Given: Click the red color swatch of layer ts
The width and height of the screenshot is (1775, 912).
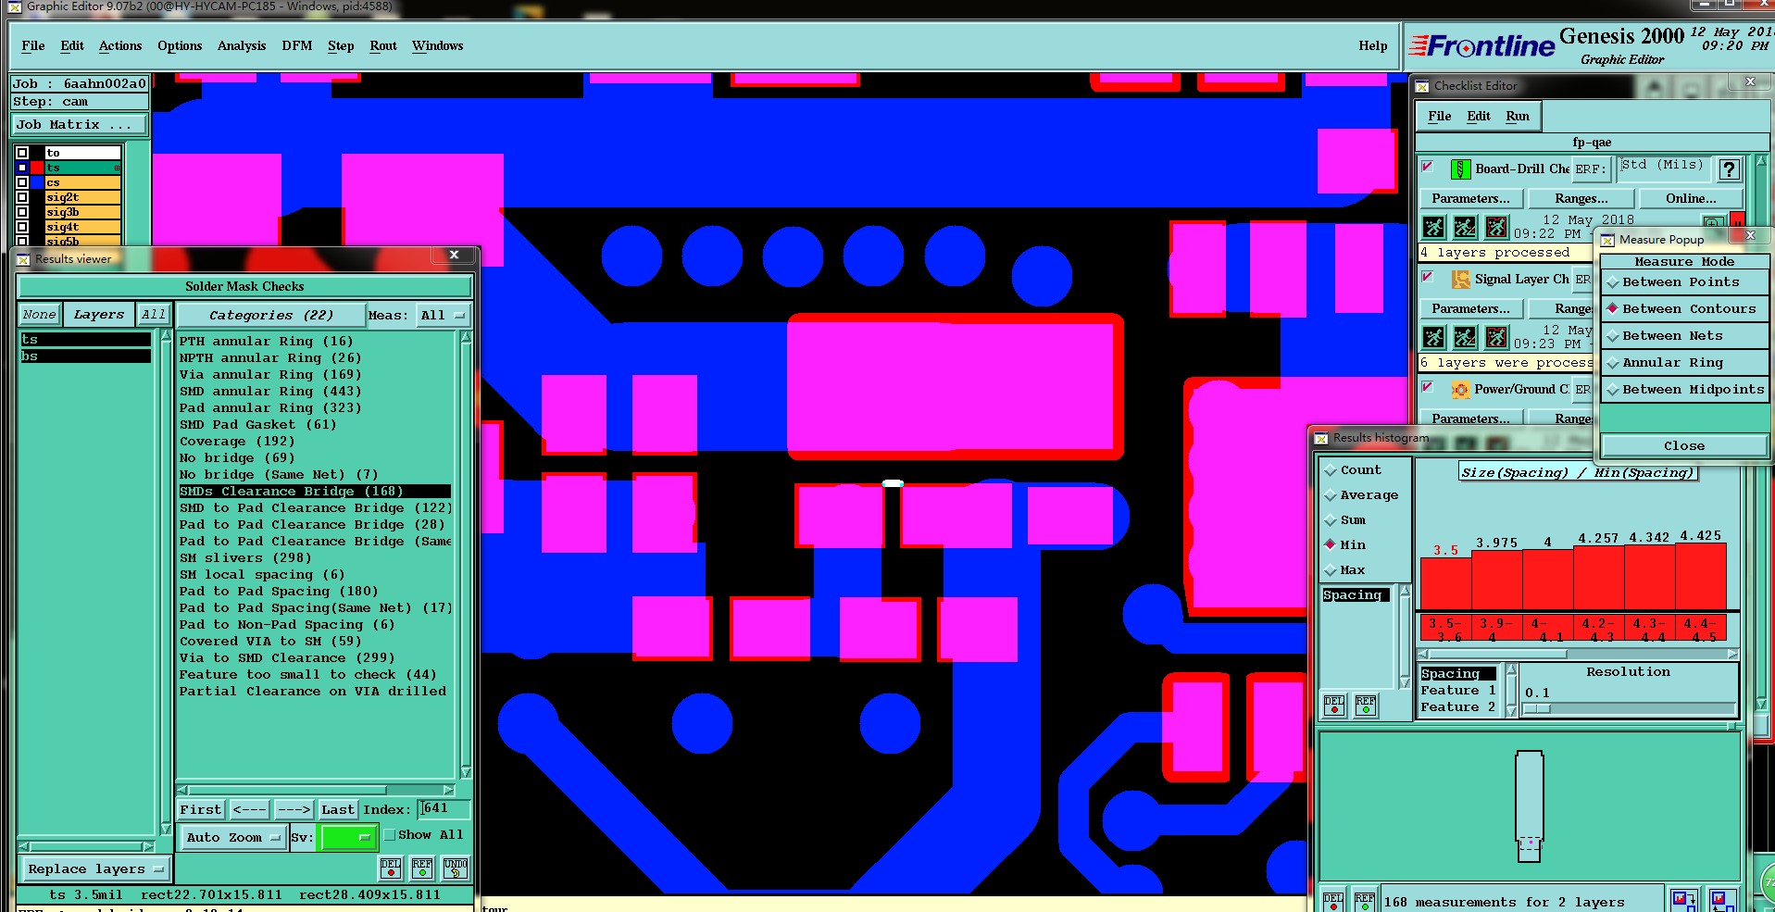Looking at the screenshot, I should [x=37, y=168].
